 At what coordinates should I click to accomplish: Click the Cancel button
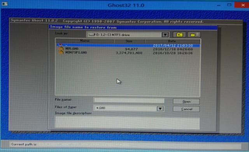(x=186, y=109)
